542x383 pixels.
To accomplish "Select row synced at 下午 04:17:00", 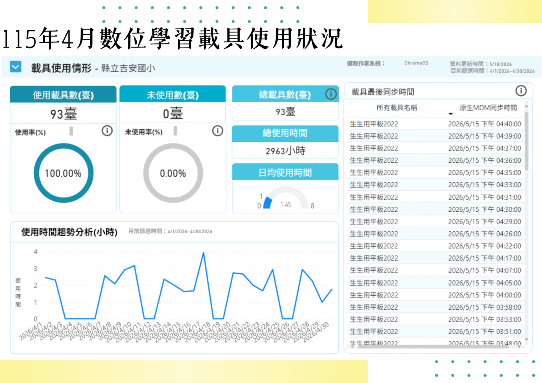I will (x=436, y=258).
